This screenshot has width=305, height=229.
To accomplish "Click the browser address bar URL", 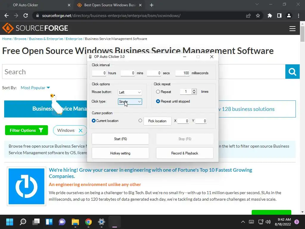I will point(111,16).
